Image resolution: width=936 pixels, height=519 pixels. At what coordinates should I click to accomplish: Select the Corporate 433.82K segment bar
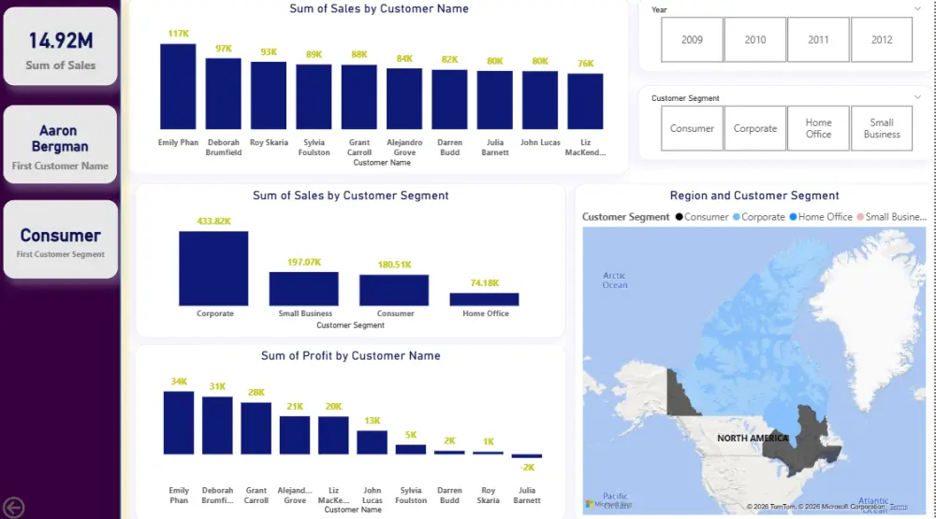213,268
